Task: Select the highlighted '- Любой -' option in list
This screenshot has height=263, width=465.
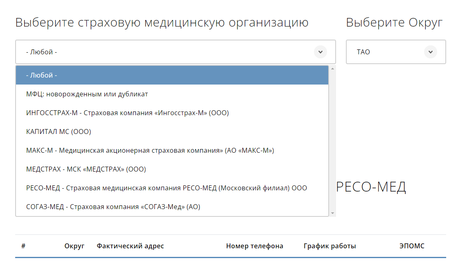Action: coord(172,75)
